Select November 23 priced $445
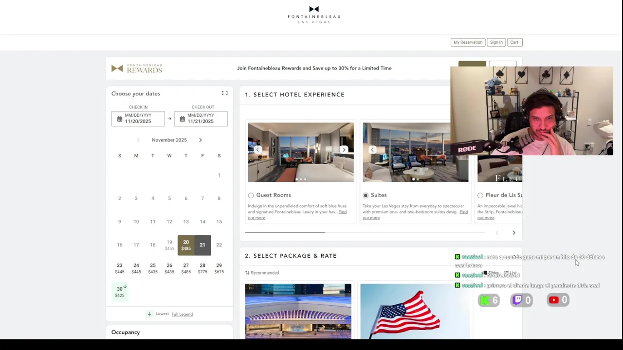This screenshot has width=623, height=350. (120, 268)
